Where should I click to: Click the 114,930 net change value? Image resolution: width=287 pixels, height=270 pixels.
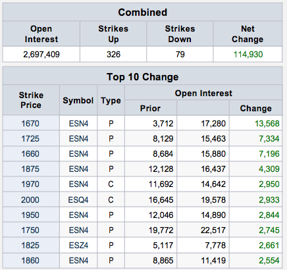(248, 54)
